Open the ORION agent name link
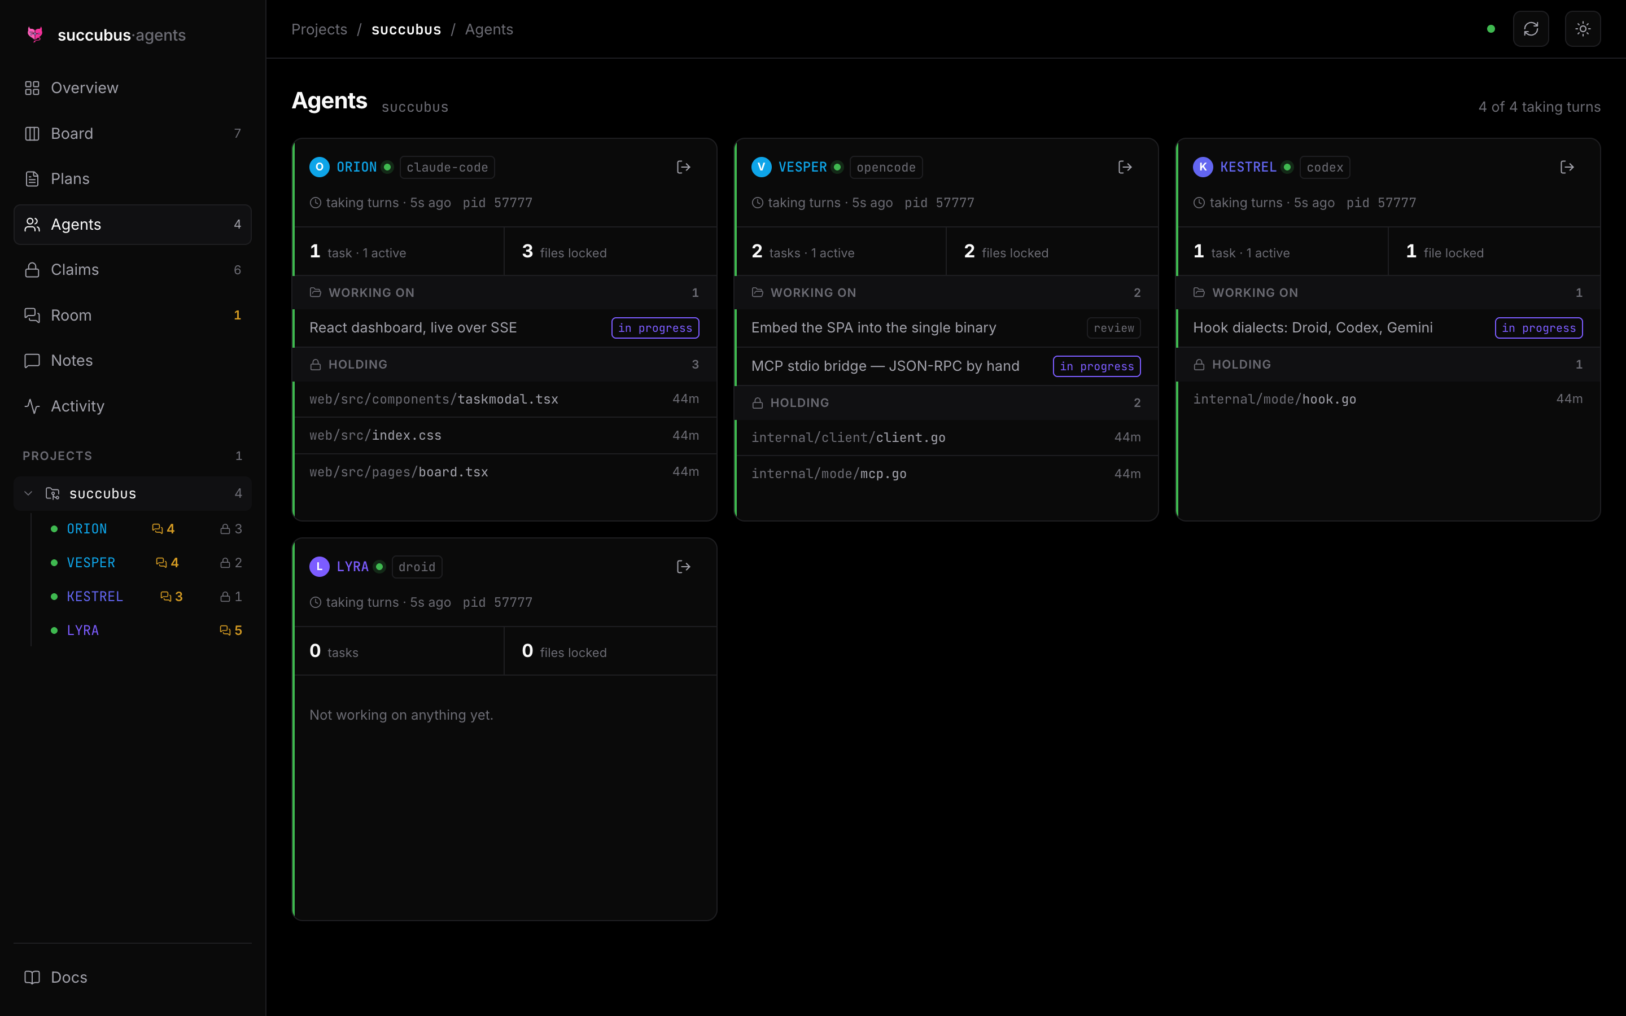Image resolution: width=1626 pixels, height=1016 pixels. click(x=356, y=167)
